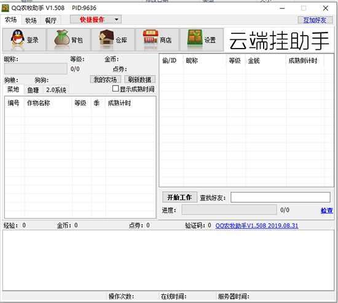The image size is (338, 303).
Task: Click the 检查 link
Action: [327, 210]
